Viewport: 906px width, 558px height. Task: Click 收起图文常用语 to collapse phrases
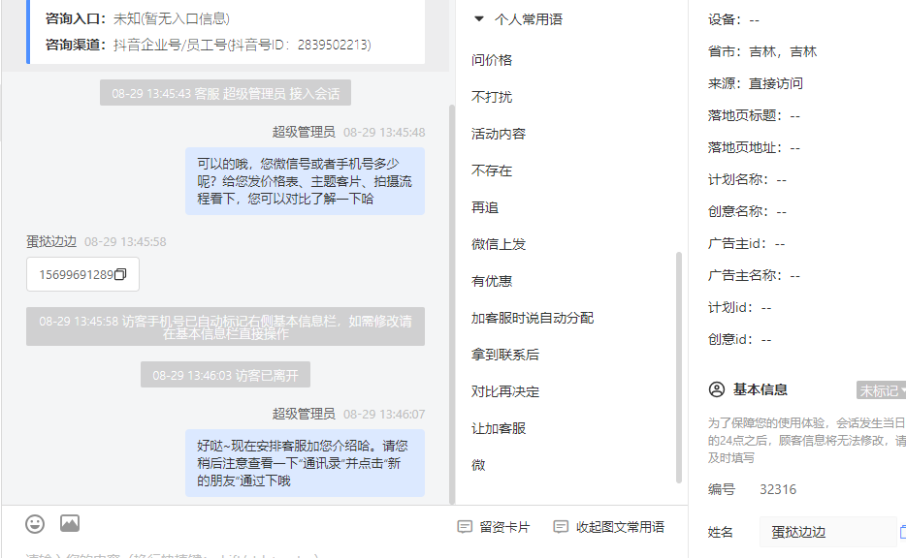pos(609,527)
